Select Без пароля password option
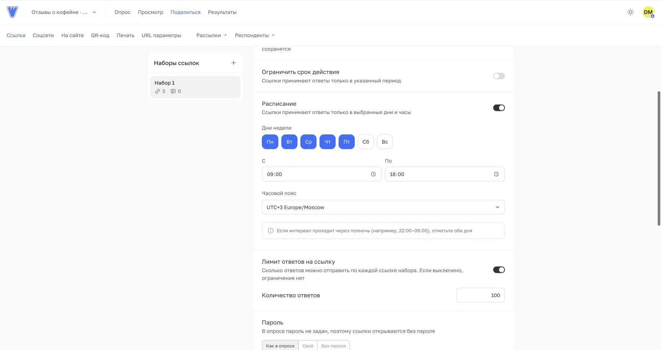 click(333, 346)
